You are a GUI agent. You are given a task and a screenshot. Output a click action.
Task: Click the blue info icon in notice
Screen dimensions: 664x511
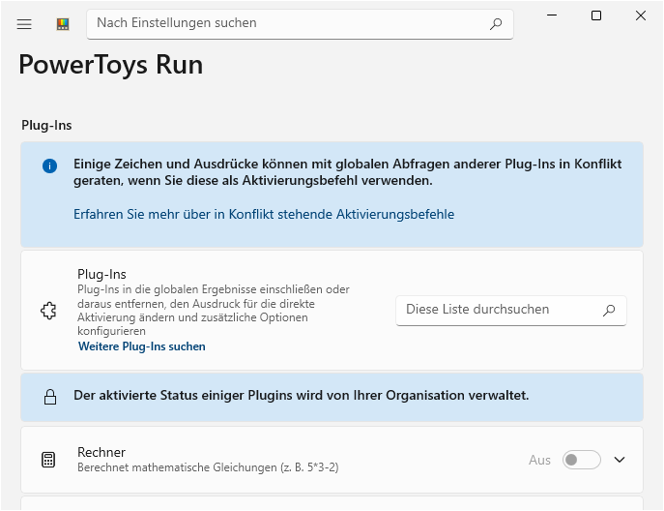[x=49, y=165]
